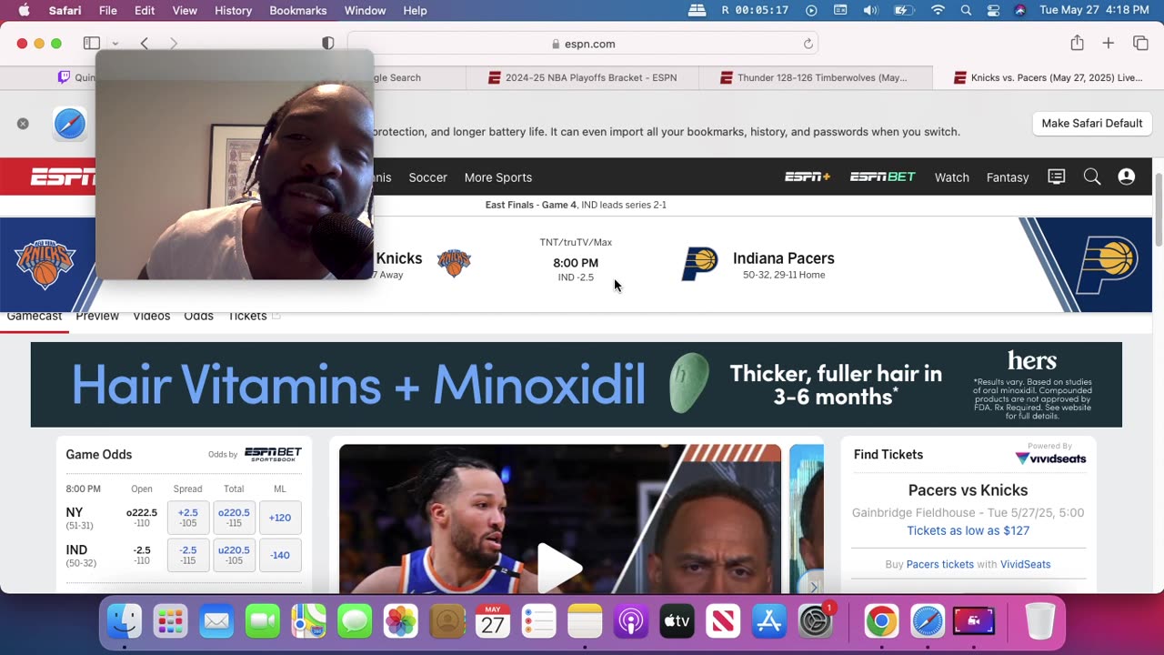
Task: Select IND moneyline -140 bet
Action: (x=280, y=555)
